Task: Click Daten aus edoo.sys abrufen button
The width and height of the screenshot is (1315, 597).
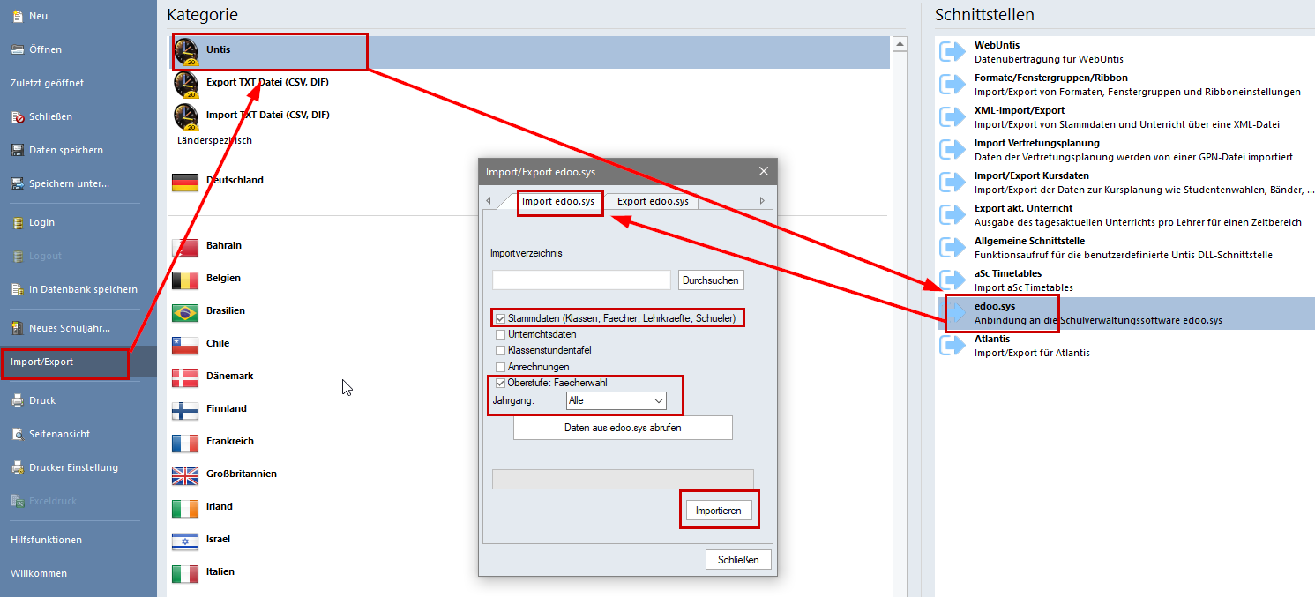Action: [623, 428]
